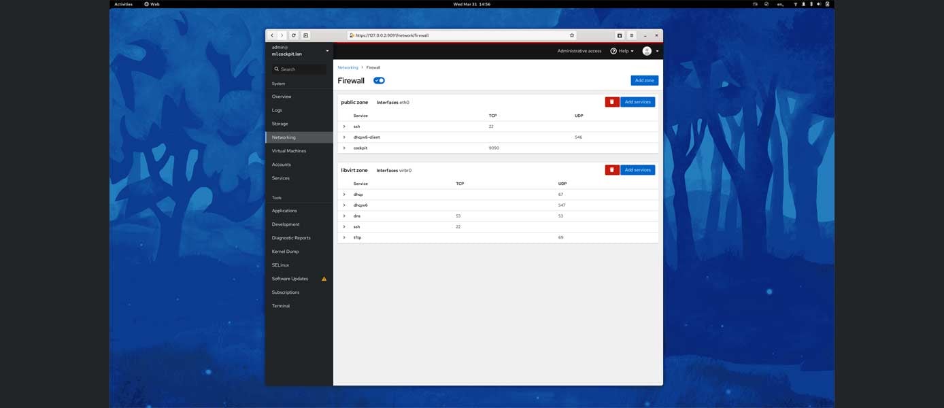Click the reload page icon in browser toolbar

pos(293,35)
